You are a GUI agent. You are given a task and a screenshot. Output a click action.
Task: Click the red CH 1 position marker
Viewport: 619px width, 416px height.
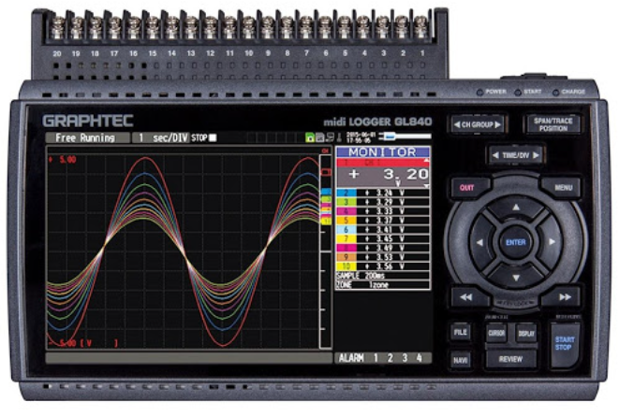(x=326, y=172)
